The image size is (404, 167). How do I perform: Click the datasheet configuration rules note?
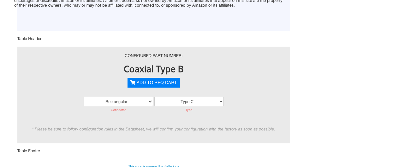(x=154, y=129)
